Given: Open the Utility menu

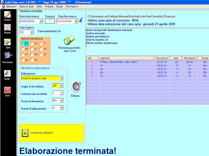Looking at the screenshot, I should [x=39, y=6].
